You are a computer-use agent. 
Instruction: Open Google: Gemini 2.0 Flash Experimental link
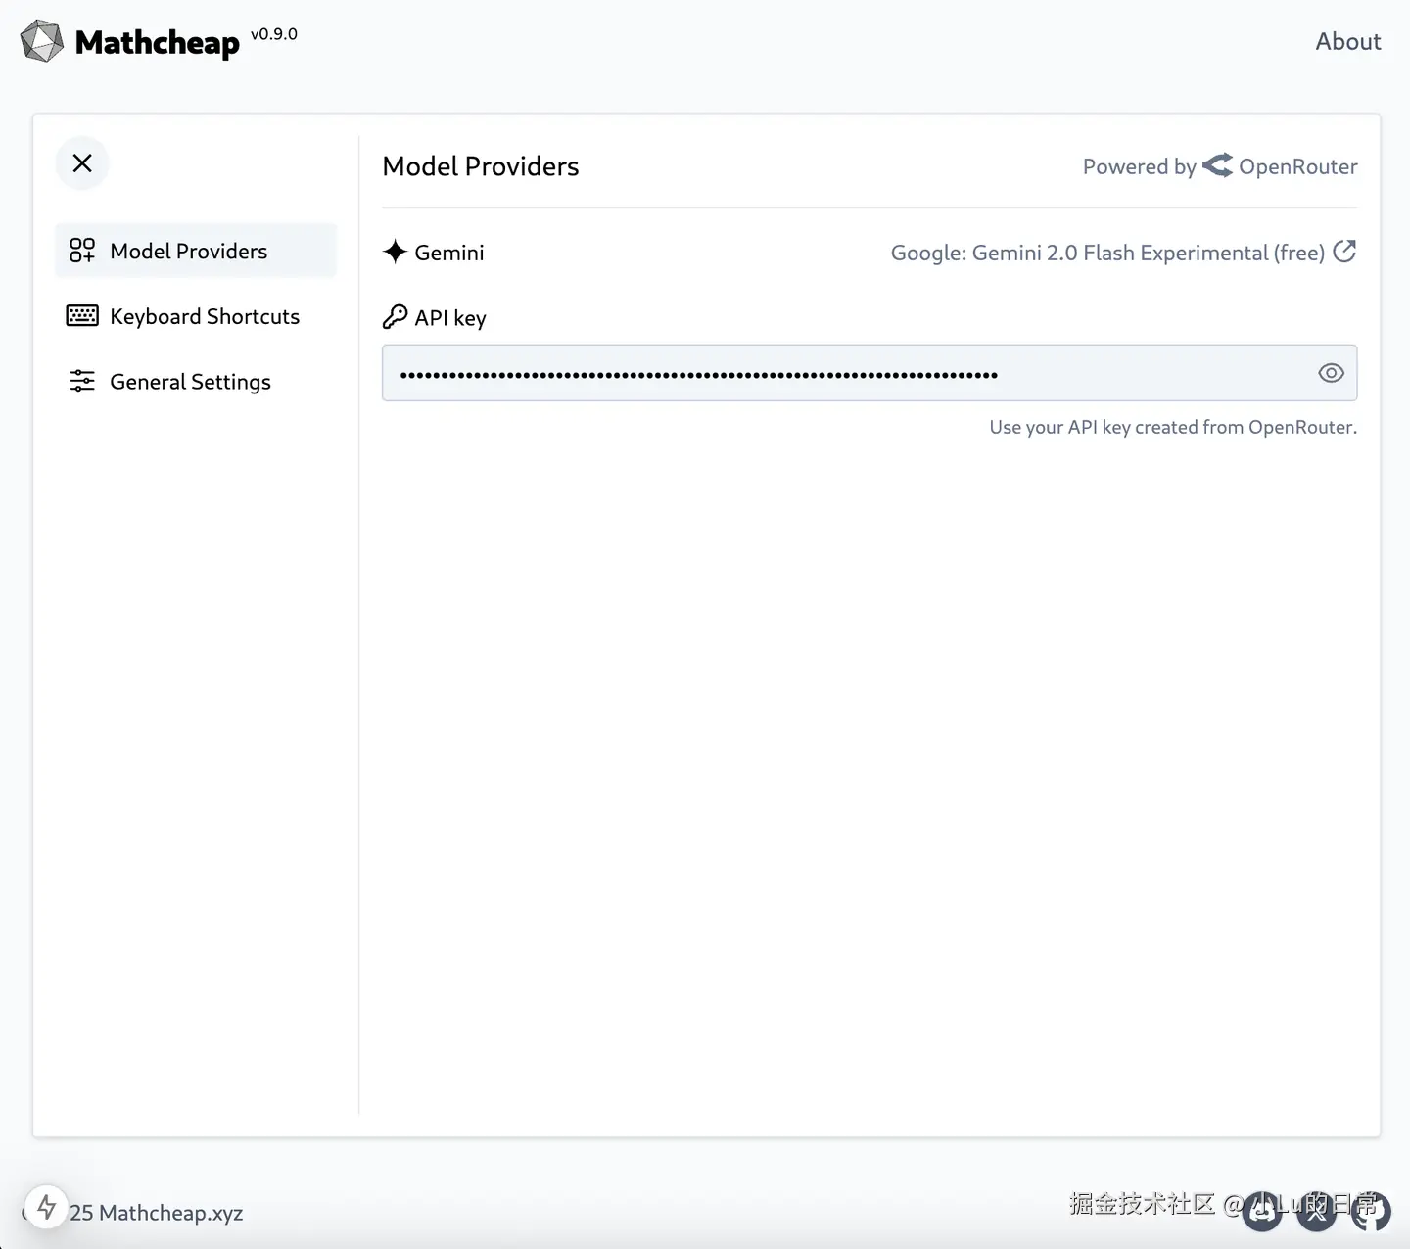point(1106,253)
